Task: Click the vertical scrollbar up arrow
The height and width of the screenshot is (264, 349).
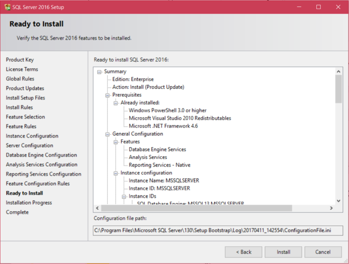Action: (x=339, y=71)
